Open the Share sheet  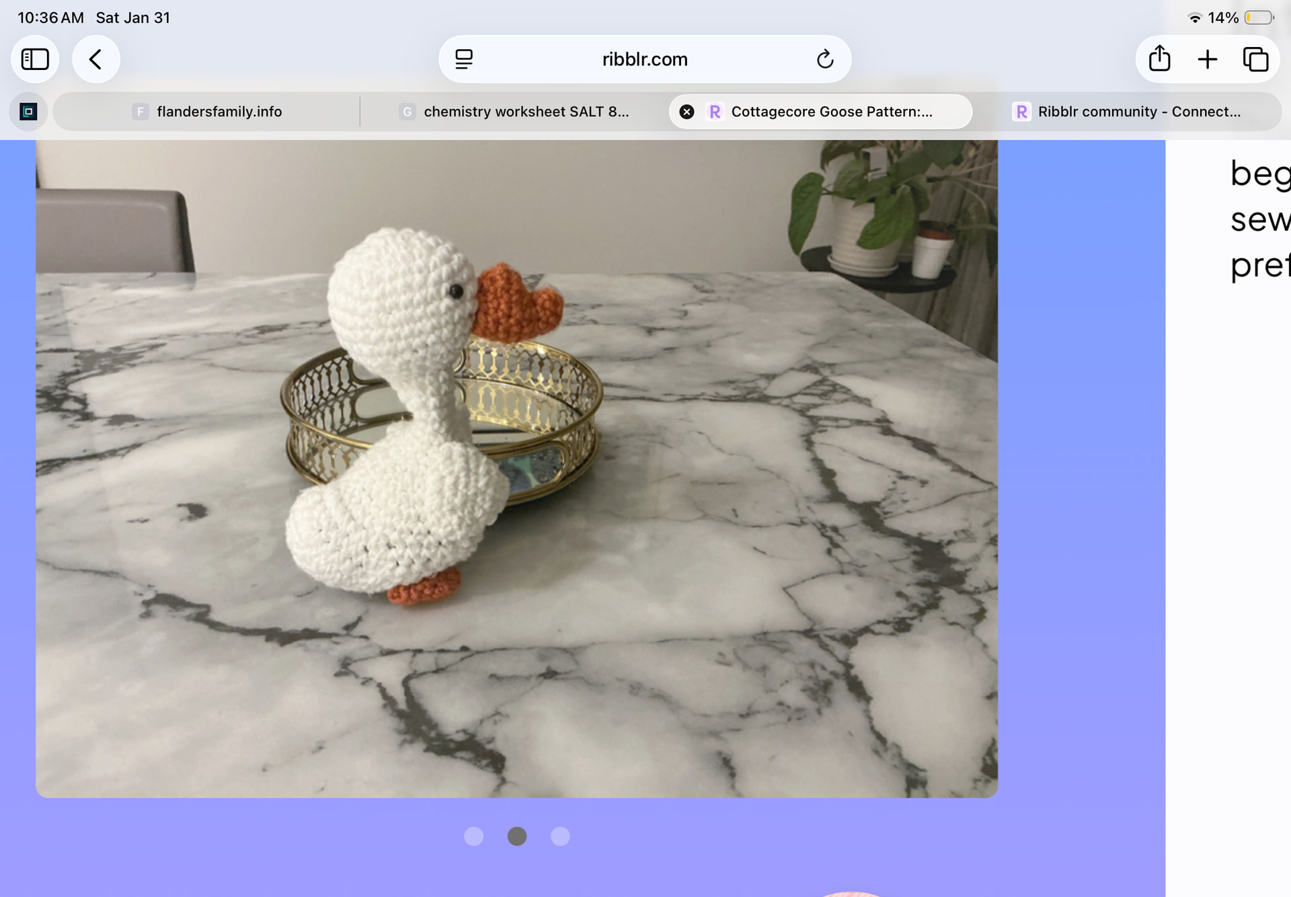tap(1159, 59)
